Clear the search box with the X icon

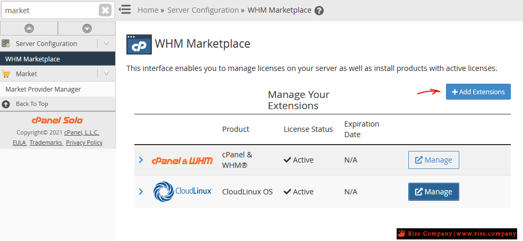coord(105,10)
